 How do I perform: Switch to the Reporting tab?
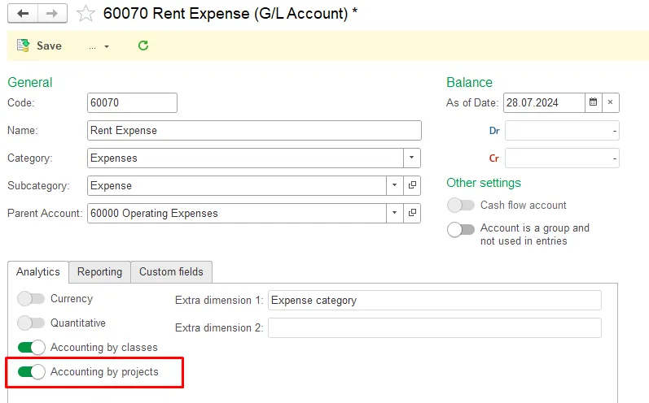[100, 272]
